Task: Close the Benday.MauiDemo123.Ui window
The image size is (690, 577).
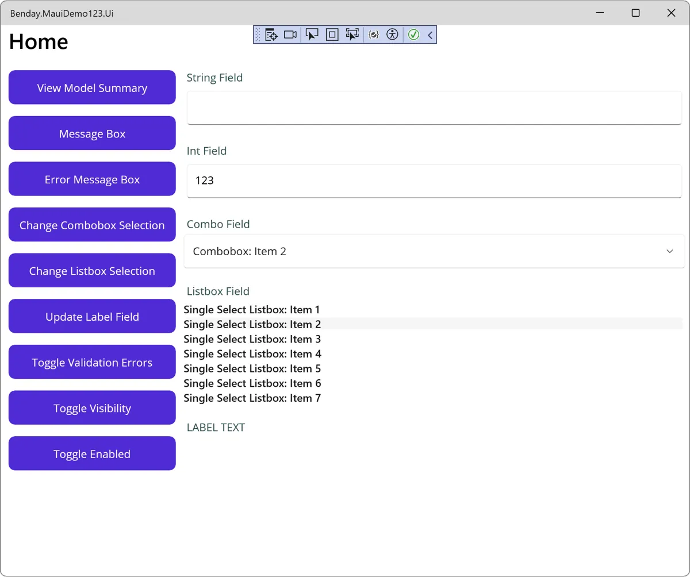Action: pos(671,13)
